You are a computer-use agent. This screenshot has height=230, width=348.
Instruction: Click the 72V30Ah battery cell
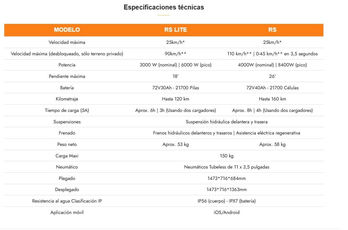pyautogui.click(x=175, y=88)
